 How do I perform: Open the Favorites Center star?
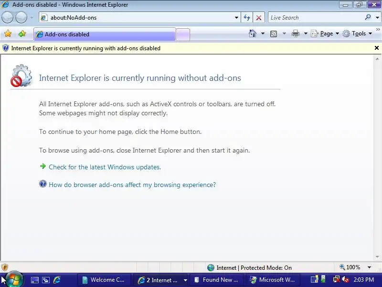pyautogui.click(x=8, y=33)
